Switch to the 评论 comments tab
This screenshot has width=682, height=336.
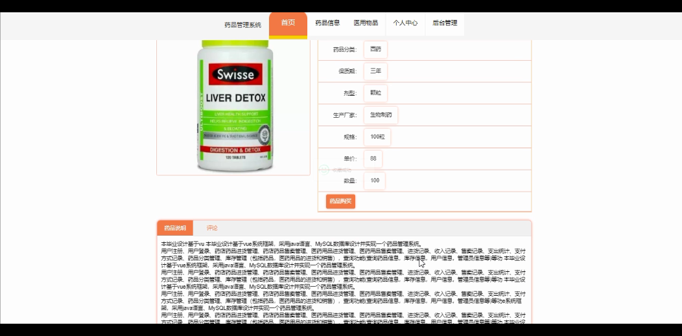pos(212,228)
